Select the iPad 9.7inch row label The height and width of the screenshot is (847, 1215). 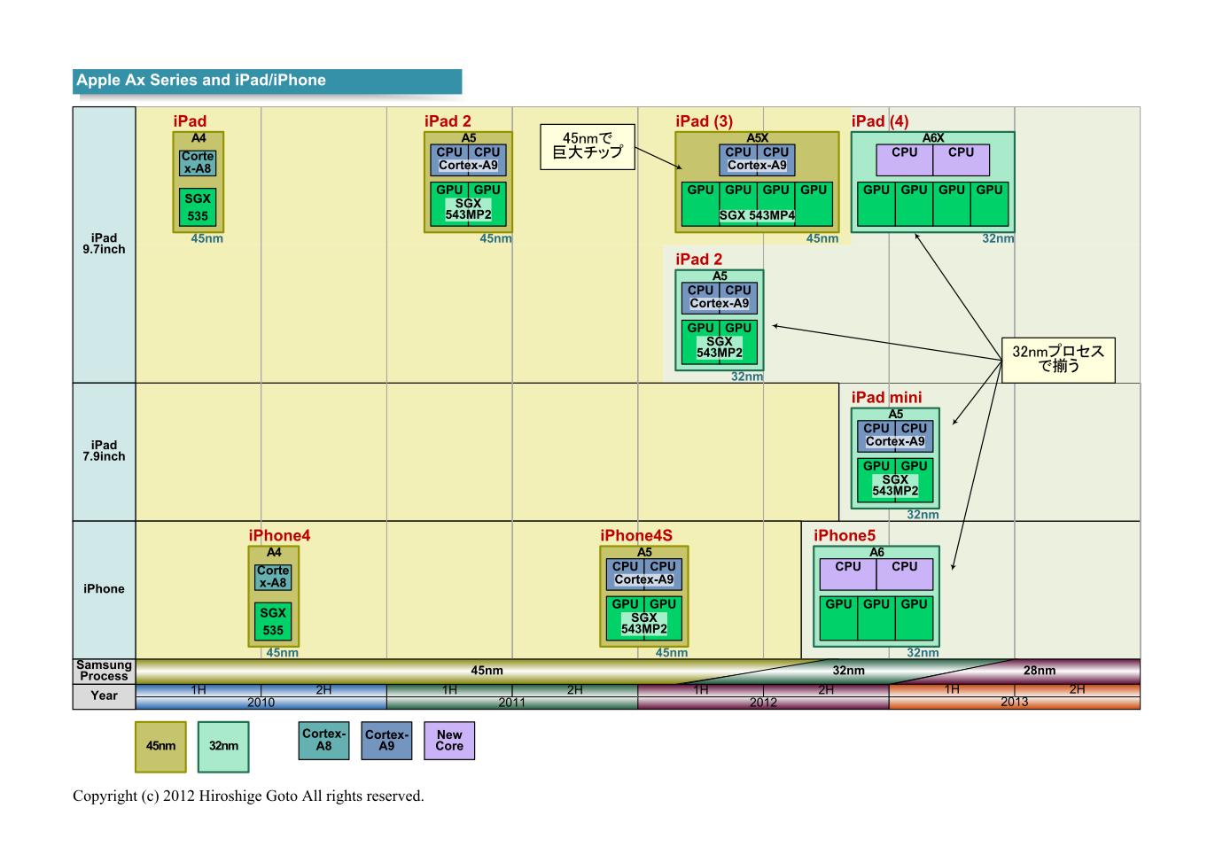[x=104, y=244]
